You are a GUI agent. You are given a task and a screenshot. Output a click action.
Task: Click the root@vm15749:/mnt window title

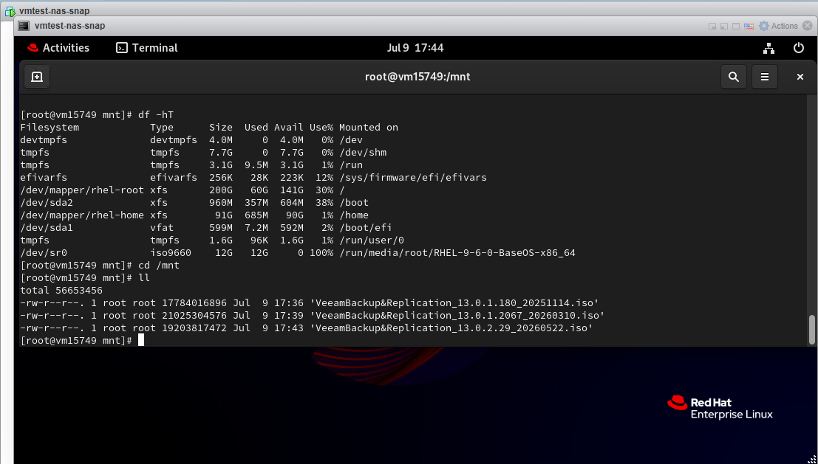[x=417, y=77]
